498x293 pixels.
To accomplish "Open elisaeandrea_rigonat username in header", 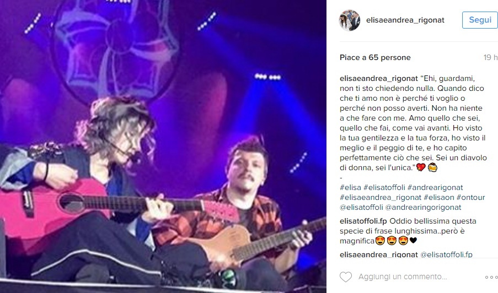I will click(x=405, y=20).
